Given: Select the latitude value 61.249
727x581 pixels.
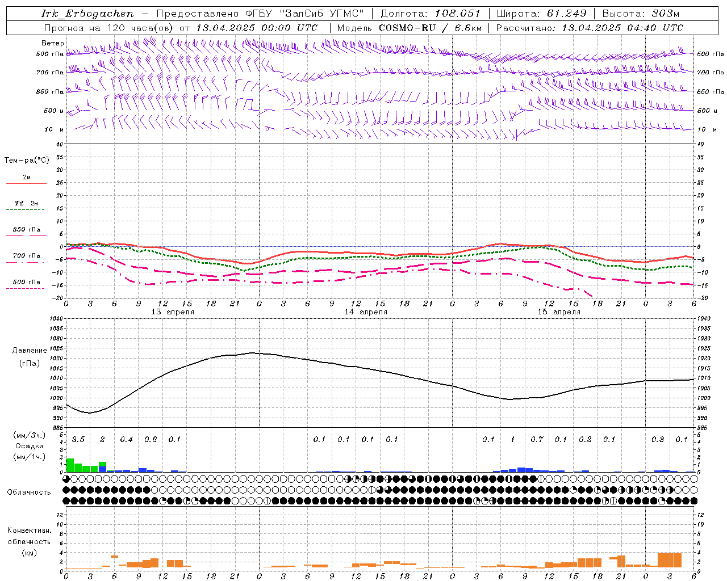Looking at the screenshot, I should (x=566, y=14).
